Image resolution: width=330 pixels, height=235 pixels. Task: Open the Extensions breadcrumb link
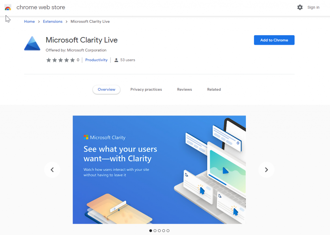53,22
